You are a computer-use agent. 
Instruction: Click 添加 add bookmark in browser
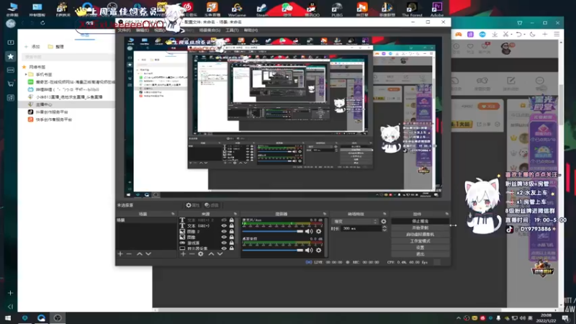(32, 47)
